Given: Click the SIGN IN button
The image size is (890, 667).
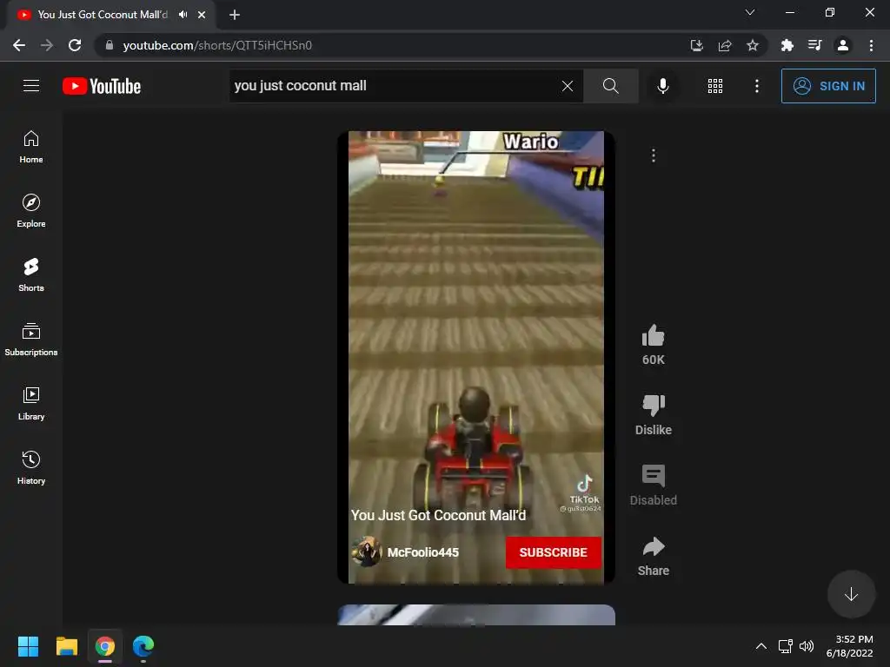Looking at the screenshot, I should coord(828,86).
